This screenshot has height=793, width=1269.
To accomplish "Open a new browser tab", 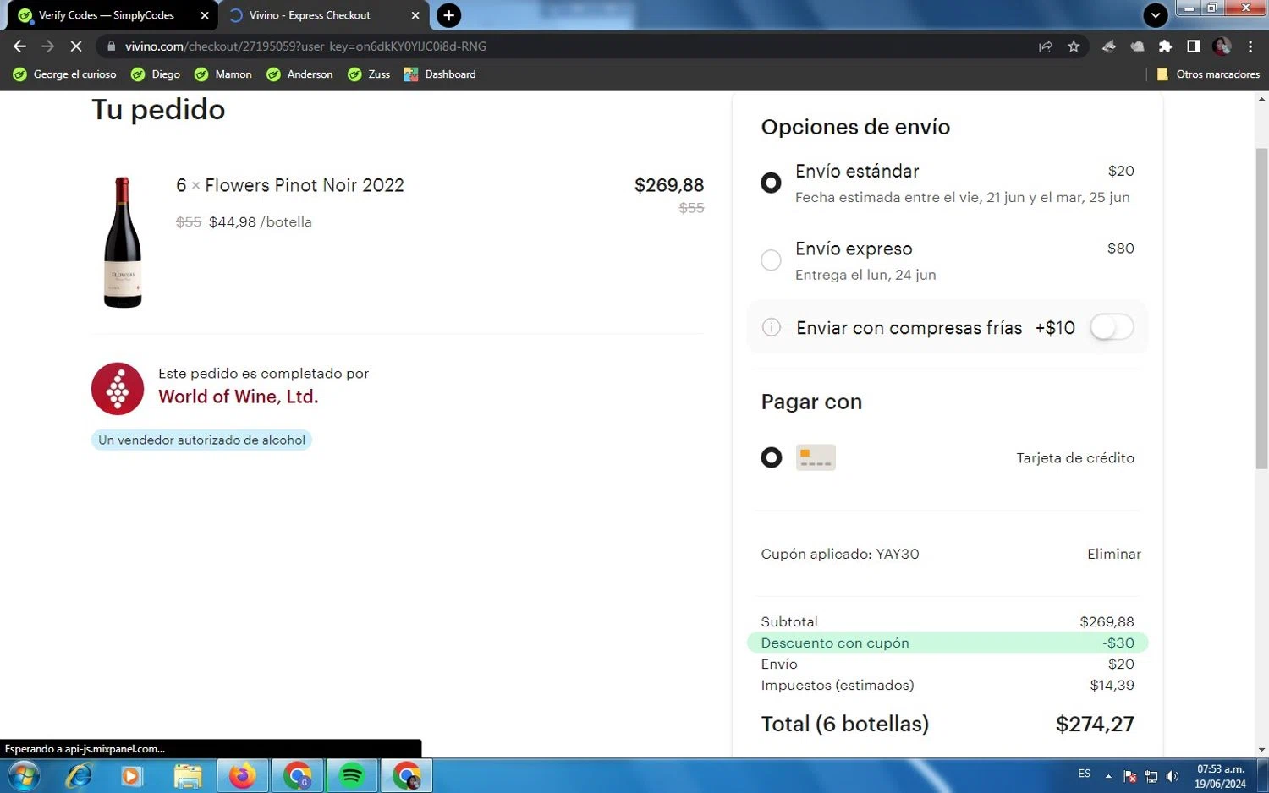I will coord(448,15).
